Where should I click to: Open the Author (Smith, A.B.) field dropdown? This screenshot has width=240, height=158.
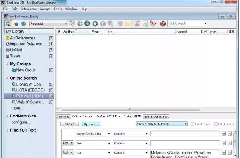93,134
